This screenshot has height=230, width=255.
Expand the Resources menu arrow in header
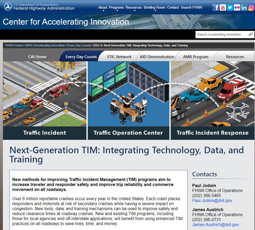tap(135, 11)
